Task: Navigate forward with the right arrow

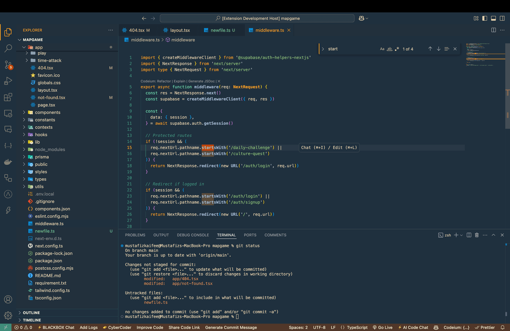Action: click(153, 18)
